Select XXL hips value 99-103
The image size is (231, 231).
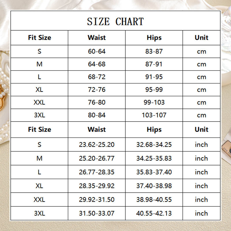[154, 103]
